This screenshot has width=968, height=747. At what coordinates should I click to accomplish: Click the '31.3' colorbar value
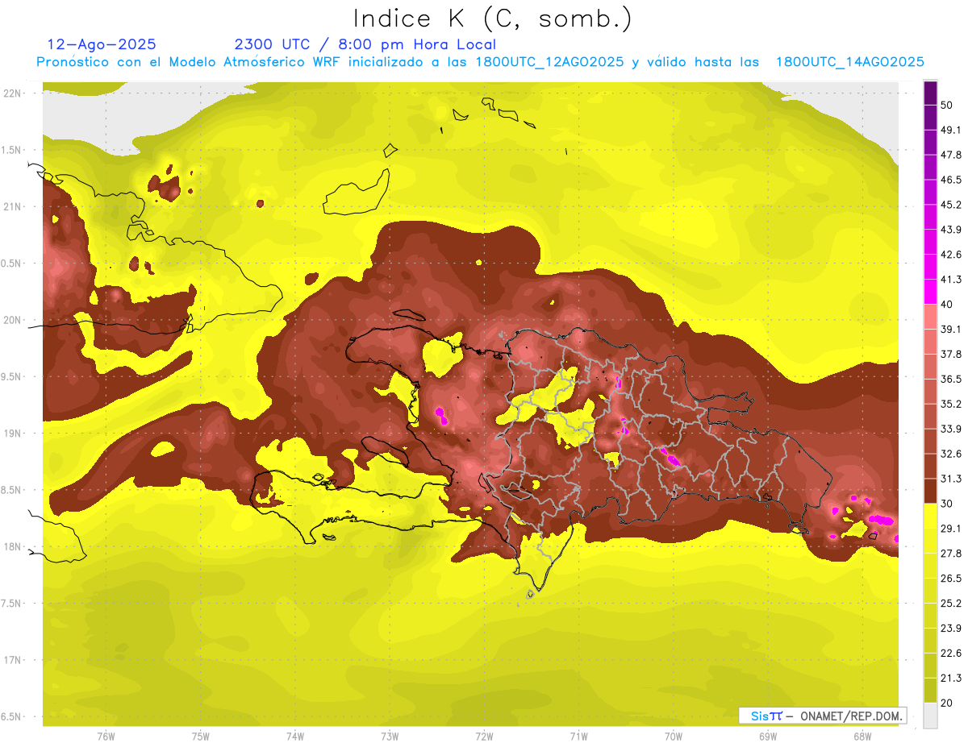point(951,479)
